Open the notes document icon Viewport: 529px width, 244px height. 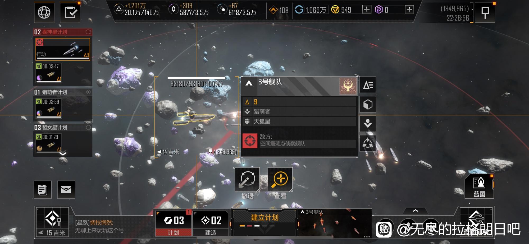43,189
